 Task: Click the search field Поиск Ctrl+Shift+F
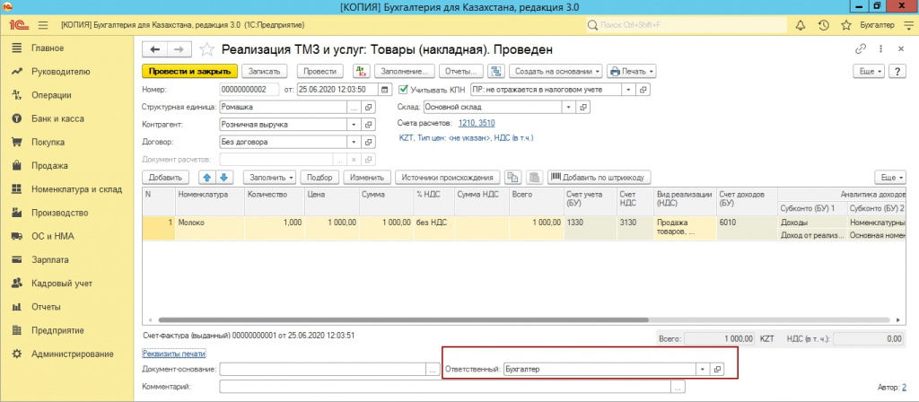(687, 25)
